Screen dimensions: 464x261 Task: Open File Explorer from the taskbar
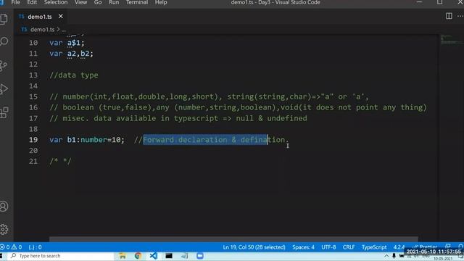(x=123, y=256)
